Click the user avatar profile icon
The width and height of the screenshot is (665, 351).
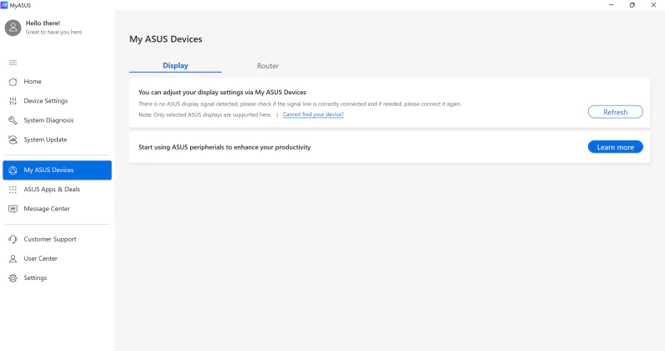coord(13,28)
